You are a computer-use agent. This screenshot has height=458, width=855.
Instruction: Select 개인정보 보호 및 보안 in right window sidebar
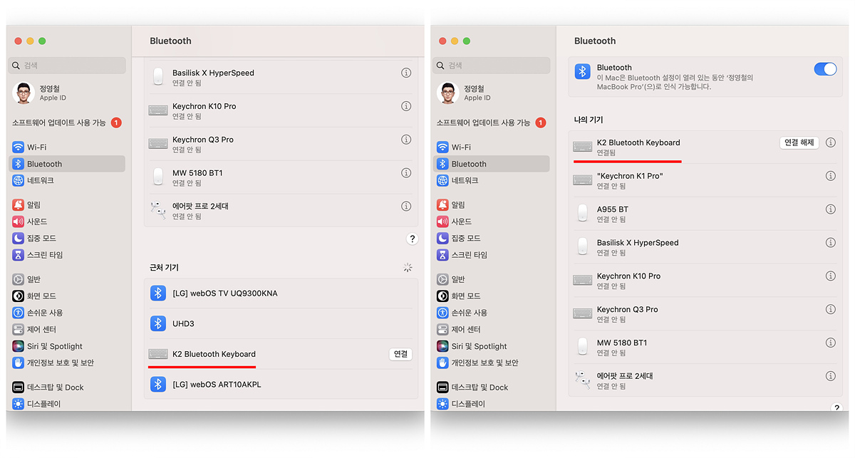point(492,363)
